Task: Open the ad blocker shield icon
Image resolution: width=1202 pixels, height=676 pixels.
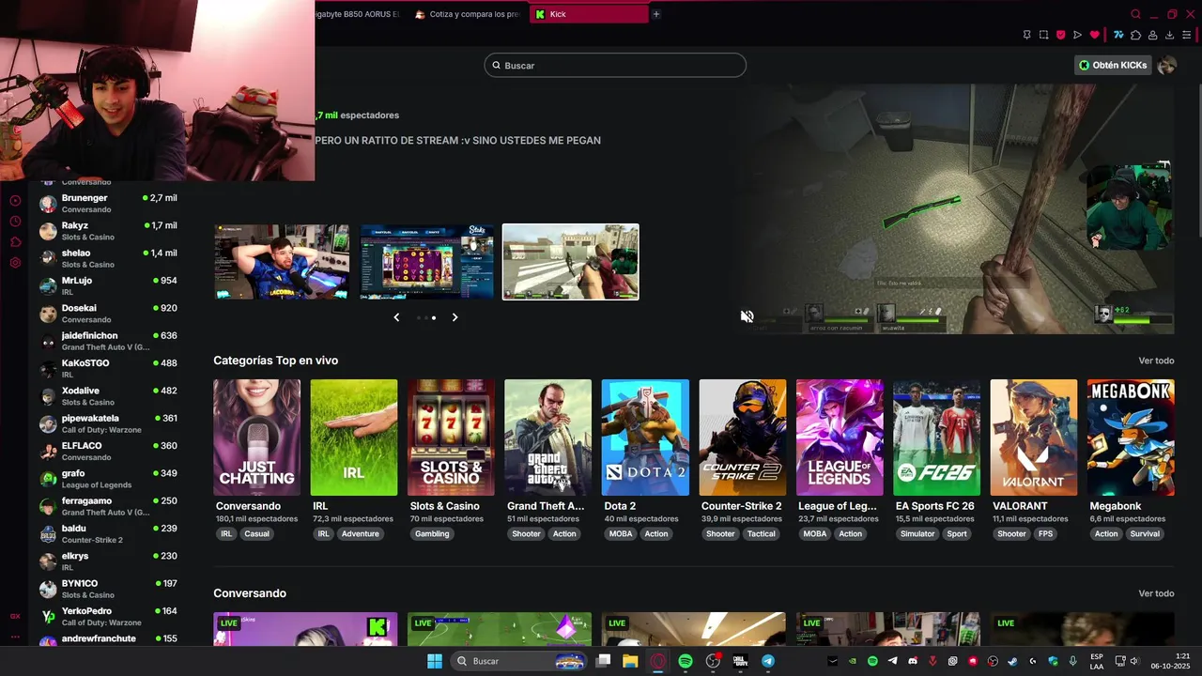Action: 1060,35
